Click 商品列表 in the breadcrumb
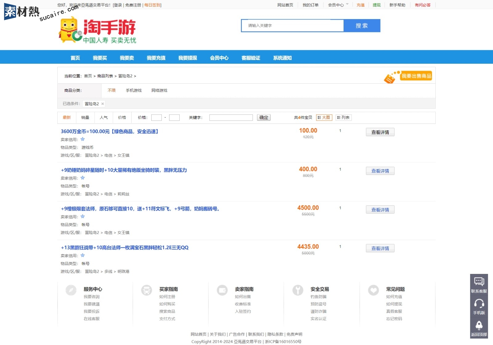493x345 pixels. tap(105, 76)
